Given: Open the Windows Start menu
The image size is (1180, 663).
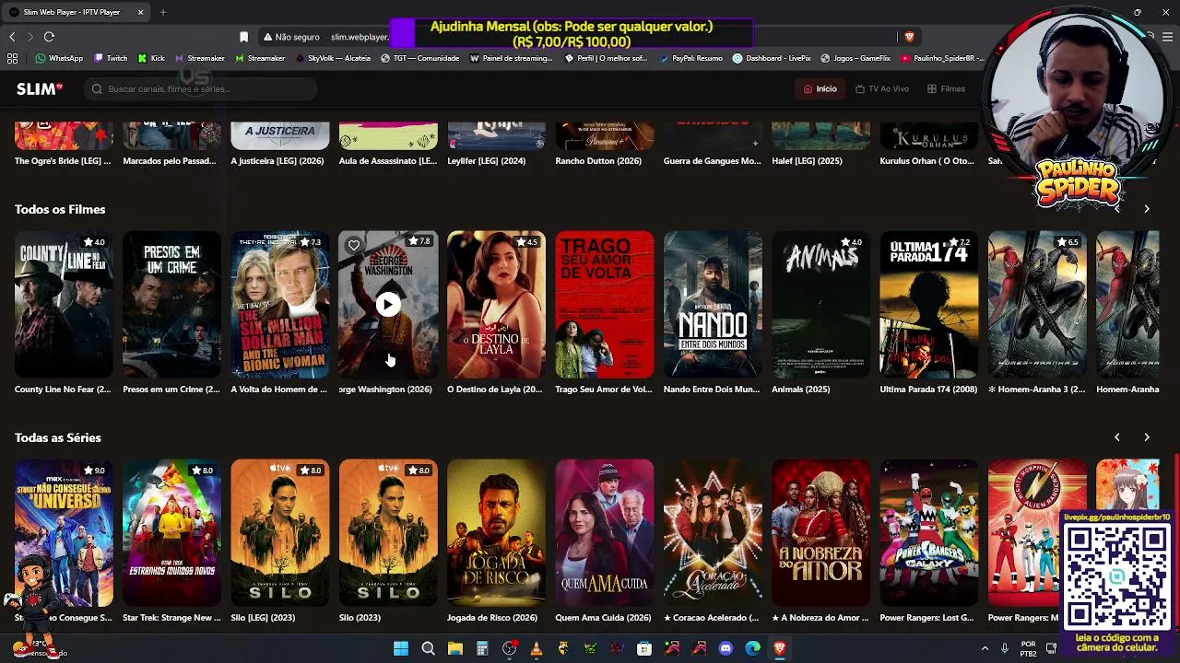Looking at the screenshot, I should point(401,648).
